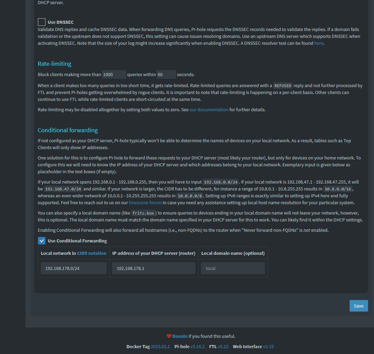Visit the Discourse forum link
This screenshot has height=354, width=374.
tap(145, 202)
